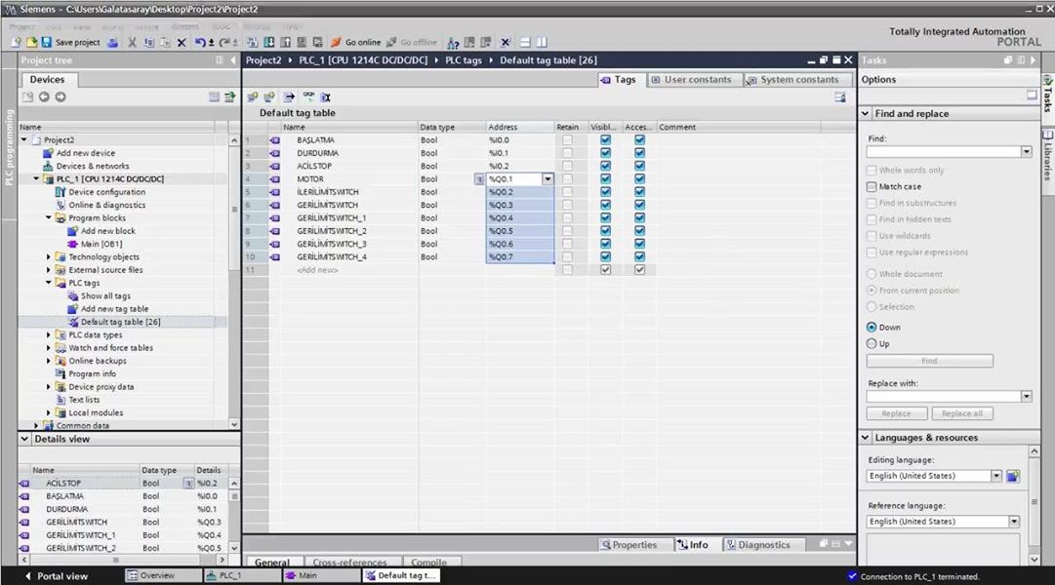Download to device using toolbar icon
1055x585 pixels.
click(x=269, y=42)
